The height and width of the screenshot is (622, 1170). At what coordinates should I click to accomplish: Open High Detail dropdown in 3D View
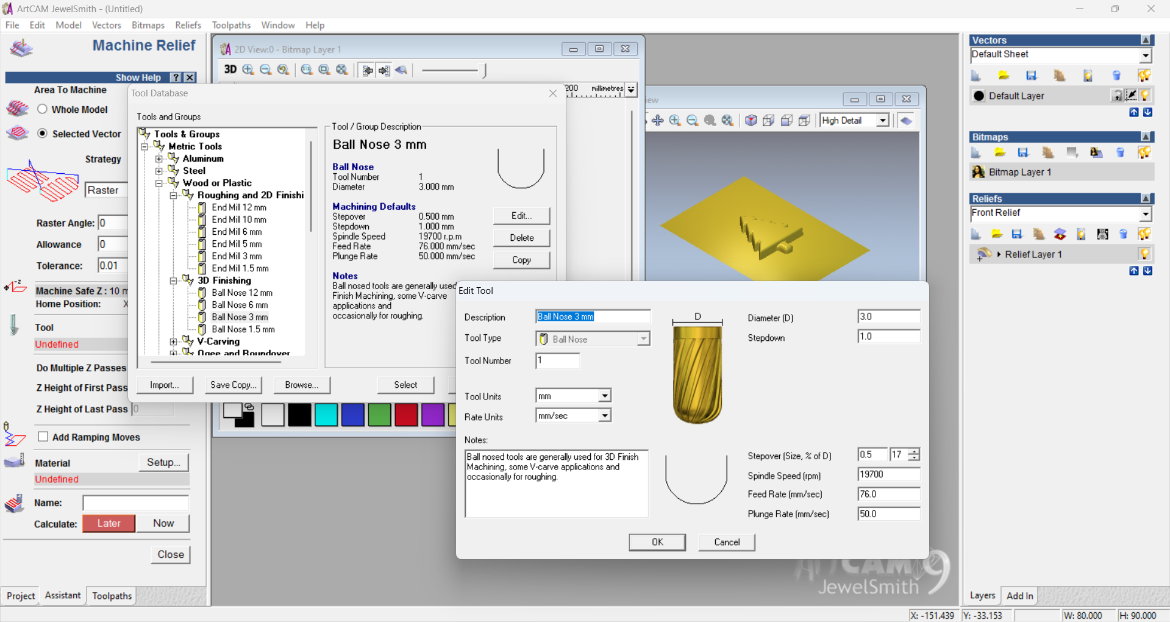pos(882,120)
